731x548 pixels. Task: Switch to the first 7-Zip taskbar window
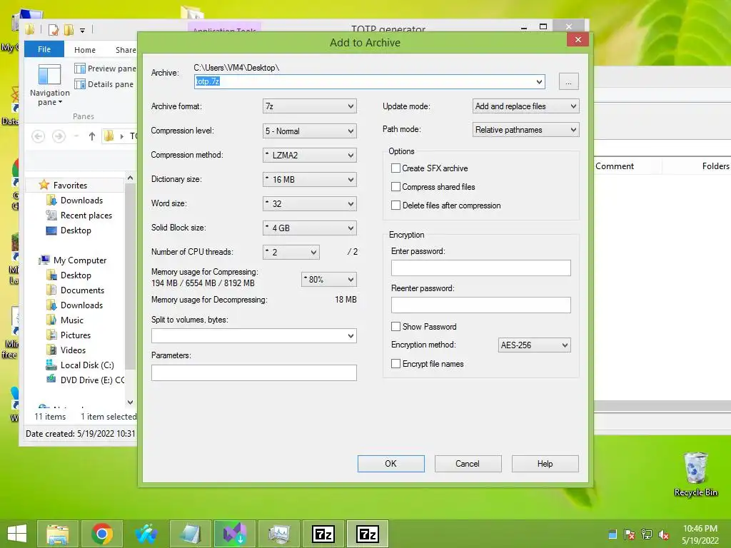(323, 534)
